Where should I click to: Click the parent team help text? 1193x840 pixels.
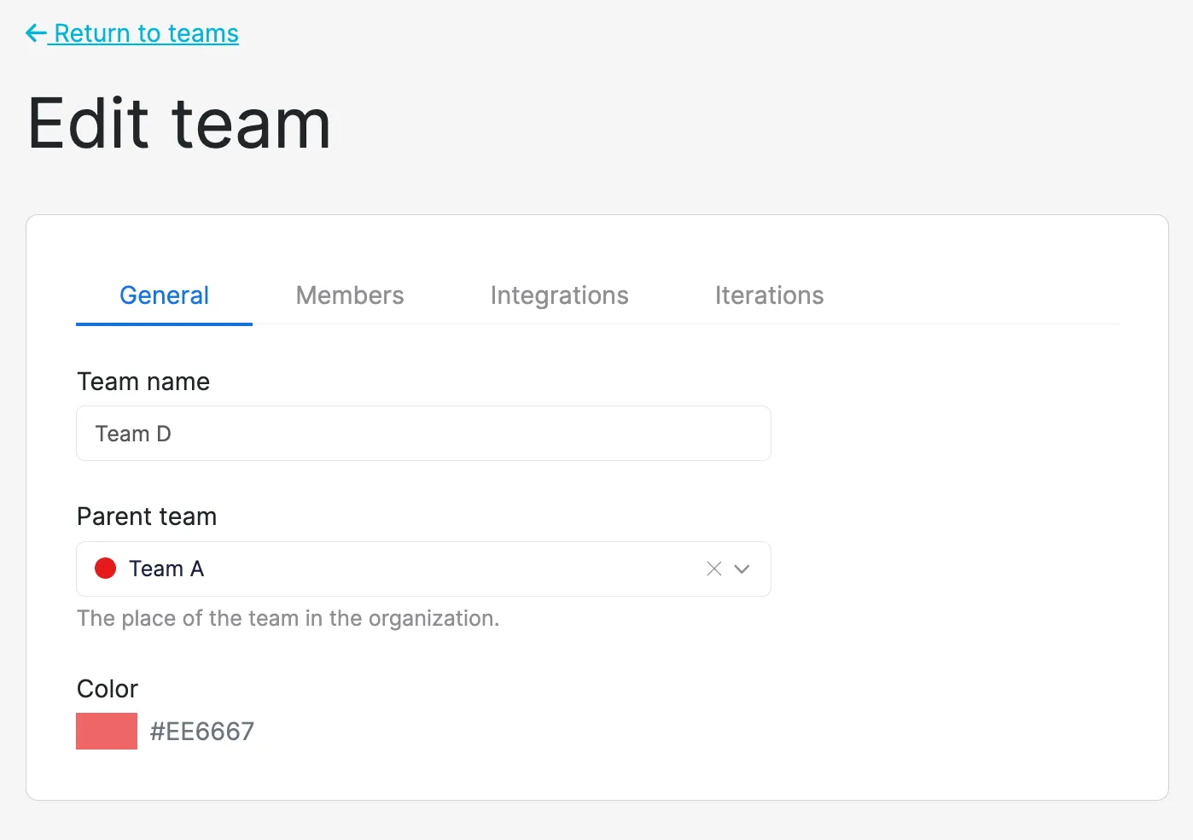(x=288, y=618)
